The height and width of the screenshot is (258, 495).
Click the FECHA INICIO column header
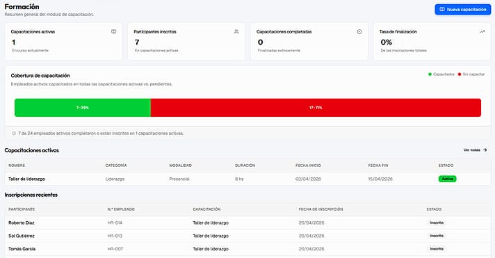tap(308, 166)
